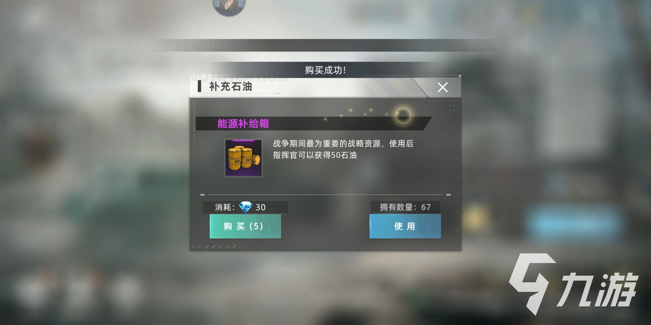Image resolution: width=651 pixels, height=325 pixels.
Task: Click the 消耗 cost label
Action: (x=225, y=207)
